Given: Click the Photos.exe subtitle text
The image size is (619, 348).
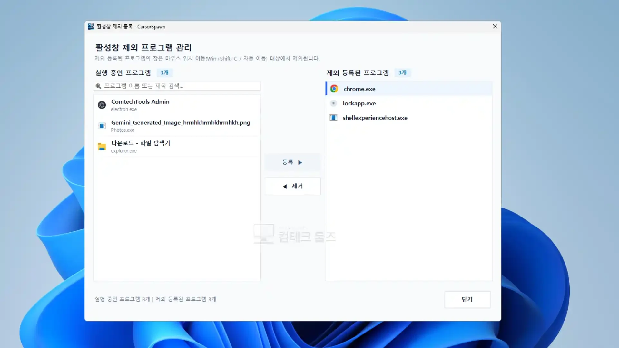Looking at the screenshot, I should coord(123,130).
